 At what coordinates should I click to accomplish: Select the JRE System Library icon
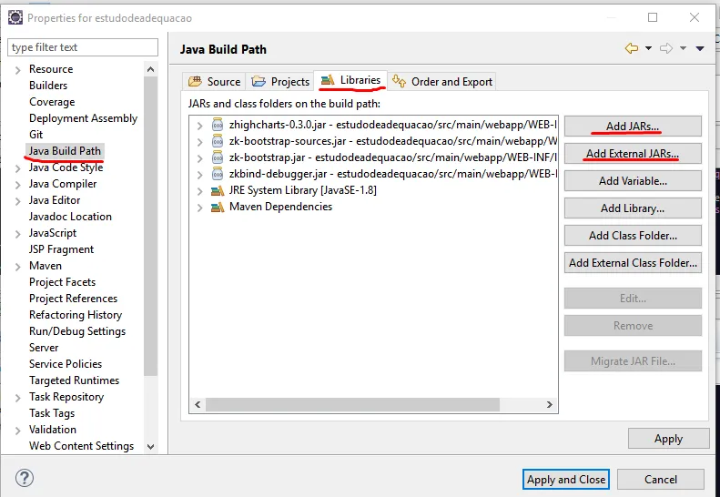pyautogui.click(x=218, y=190)
